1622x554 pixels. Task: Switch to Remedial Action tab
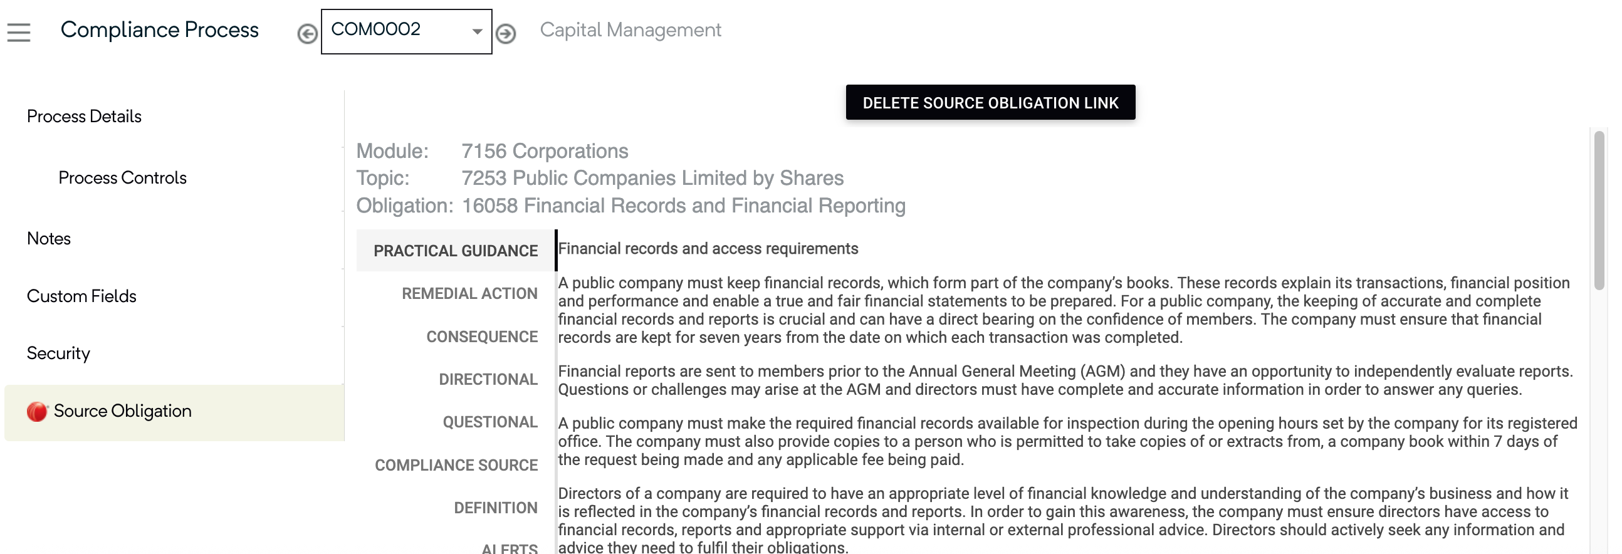click(x=469, y=293)
